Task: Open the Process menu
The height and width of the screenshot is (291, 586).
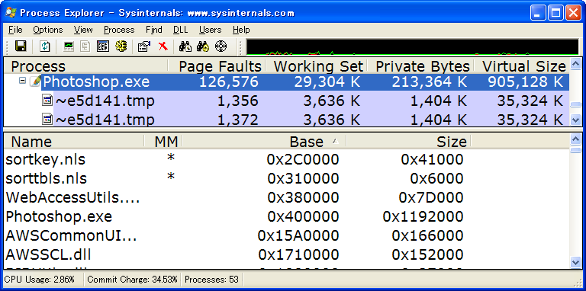Action: coord(119,30)
